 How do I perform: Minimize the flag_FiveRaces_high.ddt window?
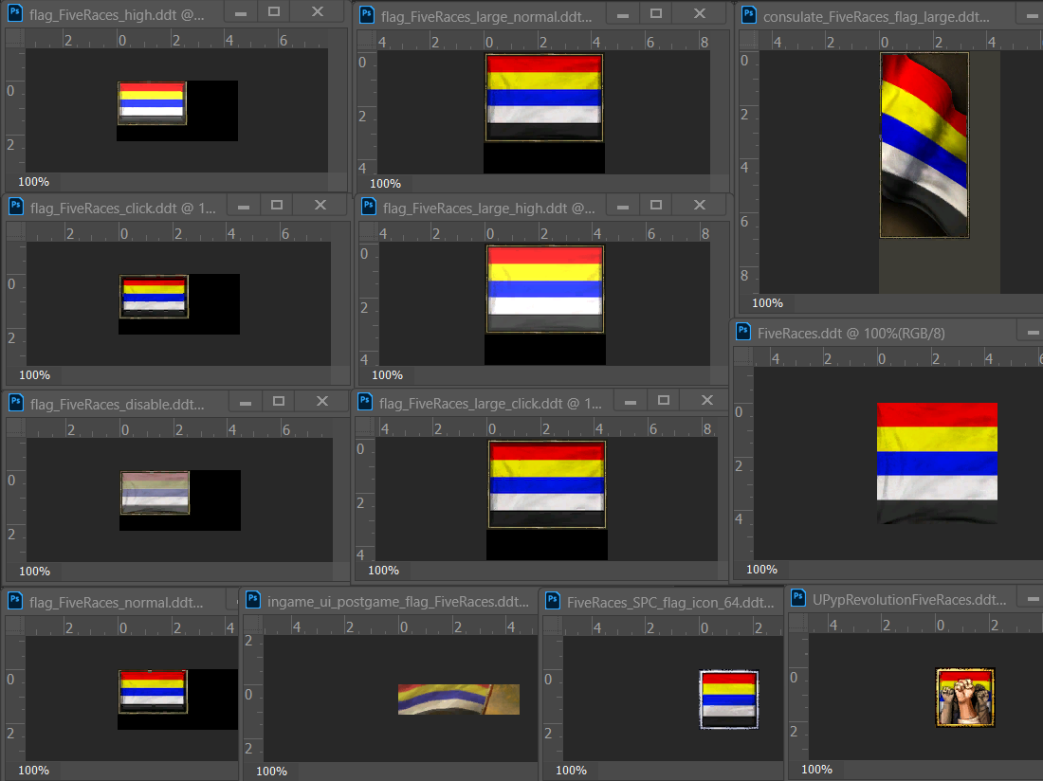click(242, 14)
